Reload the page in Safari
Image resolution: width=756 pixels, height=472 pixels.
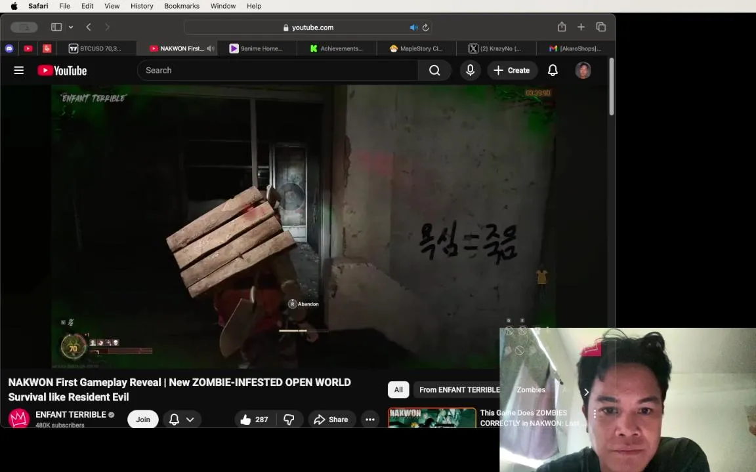coord(425,28)
